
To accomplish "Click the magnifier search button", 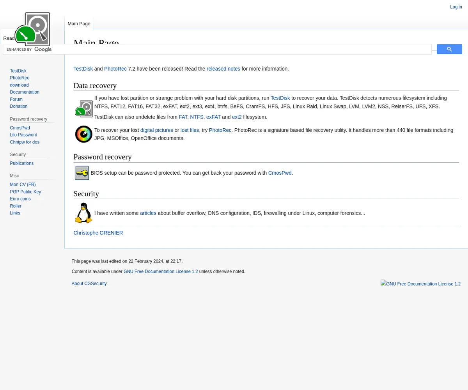I will point(449,49).
